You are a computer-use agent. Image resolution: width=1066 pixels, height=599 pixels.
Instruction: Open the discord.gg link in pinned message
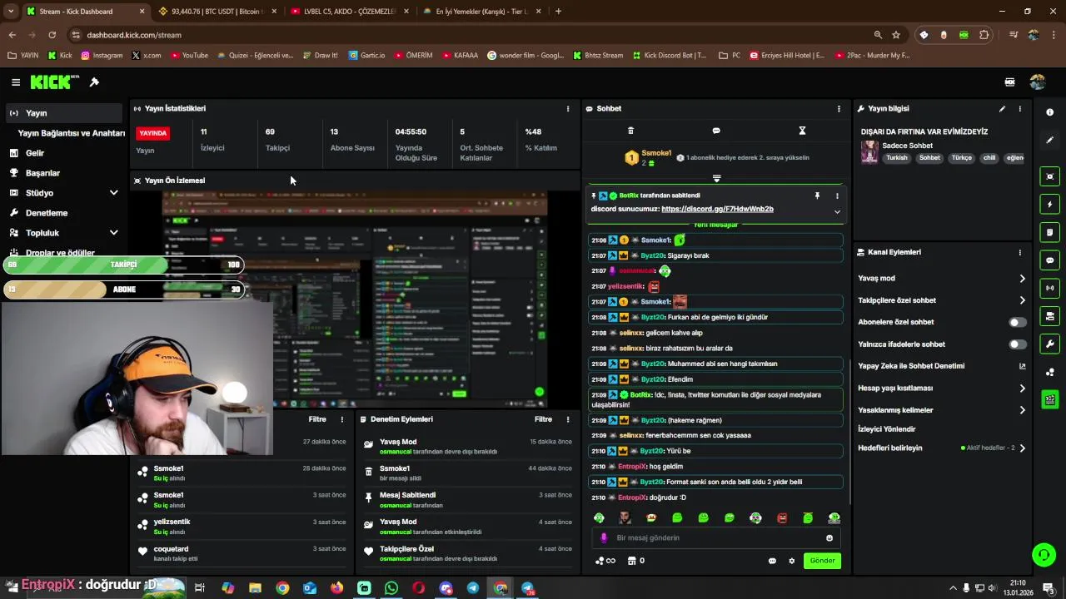pos(717,209)
